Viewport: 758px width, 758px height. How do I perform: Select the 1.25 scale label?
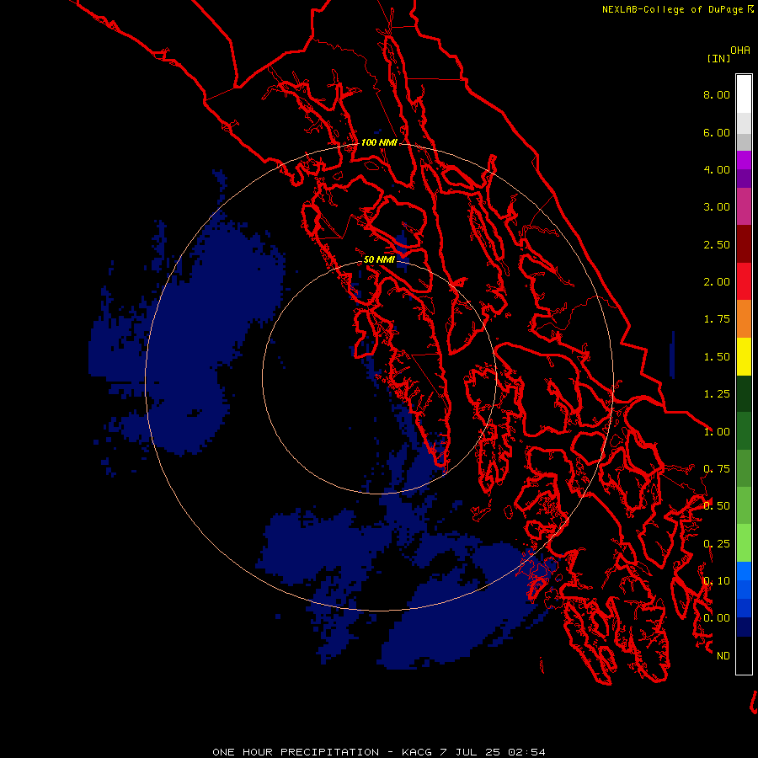point(717,394)
